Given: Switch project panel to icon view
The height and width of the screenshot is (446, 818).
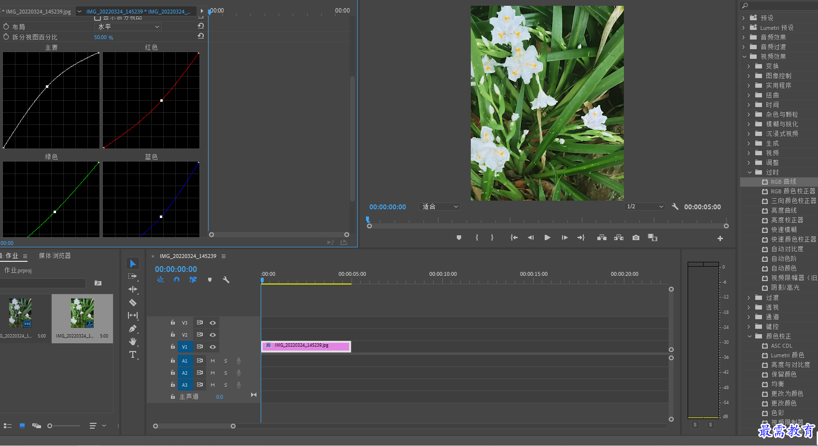Looking at the screenshot, I should tap(22, 426).
